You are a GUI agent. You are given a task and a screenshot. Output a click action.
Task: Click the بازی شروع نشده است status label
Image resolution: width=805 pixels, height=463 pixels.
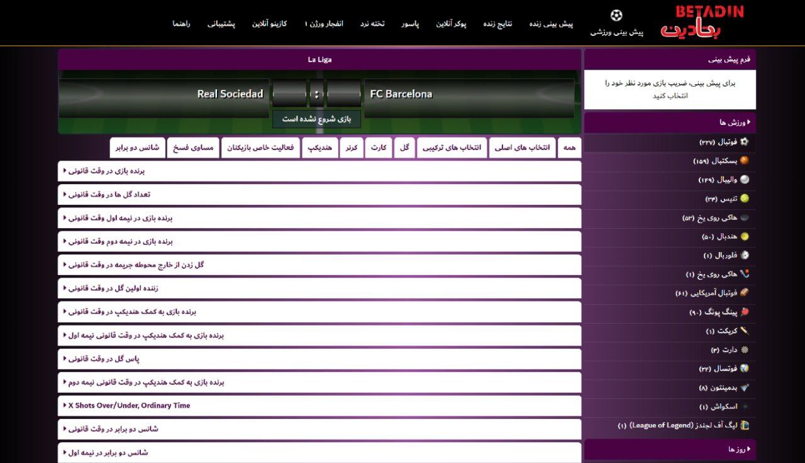point(316,119)
